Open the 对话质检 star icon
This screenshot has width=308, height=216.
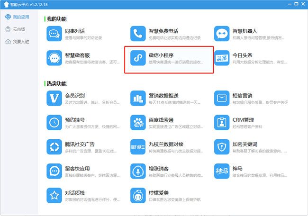tap(54, 195)
